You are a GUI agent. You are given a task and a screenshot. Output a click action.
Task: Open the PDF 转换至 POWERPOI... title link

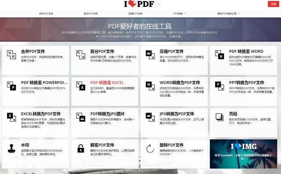pos(44,83)
